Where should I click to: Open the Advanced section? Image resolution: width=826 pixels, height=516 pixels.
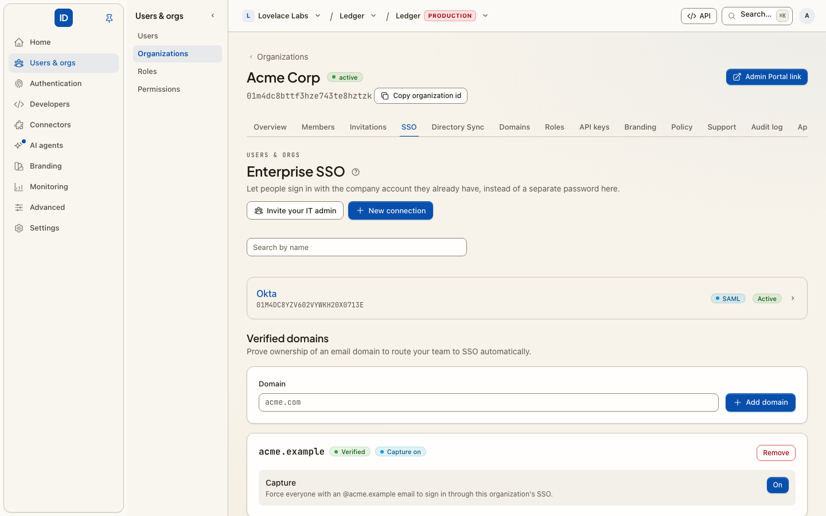[64, 208]
